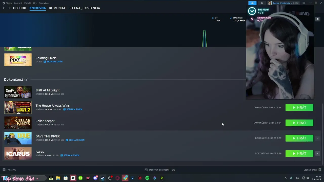Image resolution: width=324 pixels, height=182 pixels.
Task: Go forward with the right navigation arrow
Action: [9, 8]
